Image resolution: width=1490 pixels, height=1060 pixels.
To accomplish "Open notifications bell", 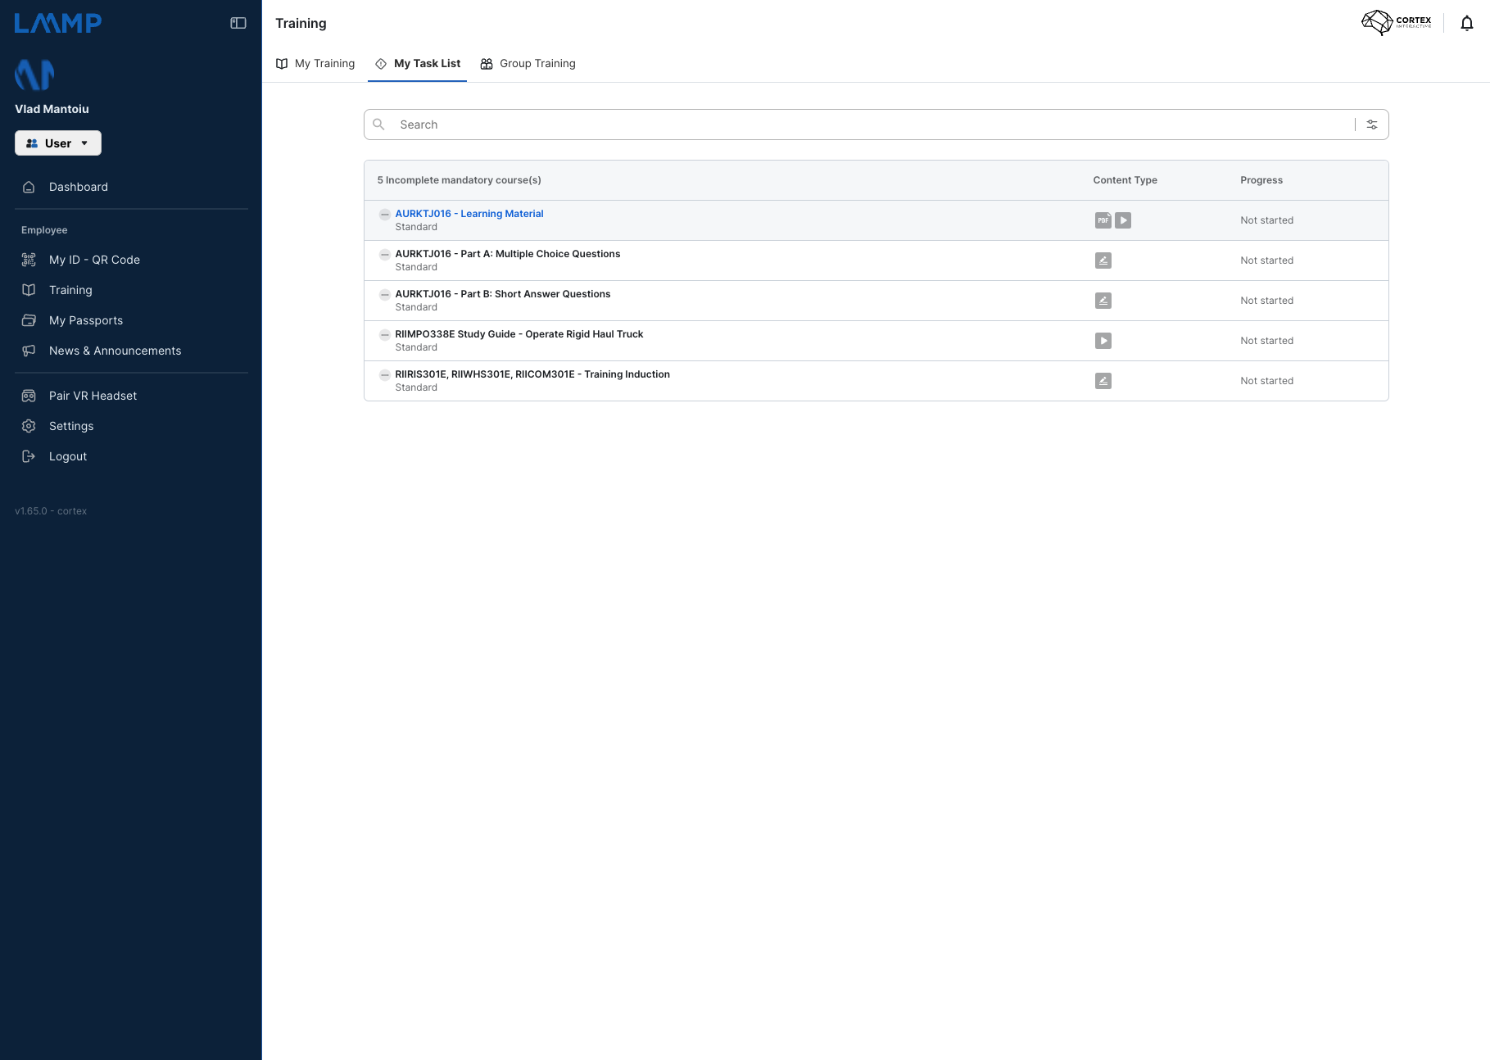I will pos(1467,23).
